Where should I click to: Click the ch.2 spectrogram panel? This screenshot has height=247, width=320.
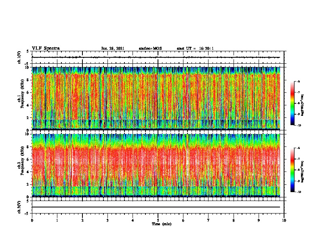click(156, 165)
